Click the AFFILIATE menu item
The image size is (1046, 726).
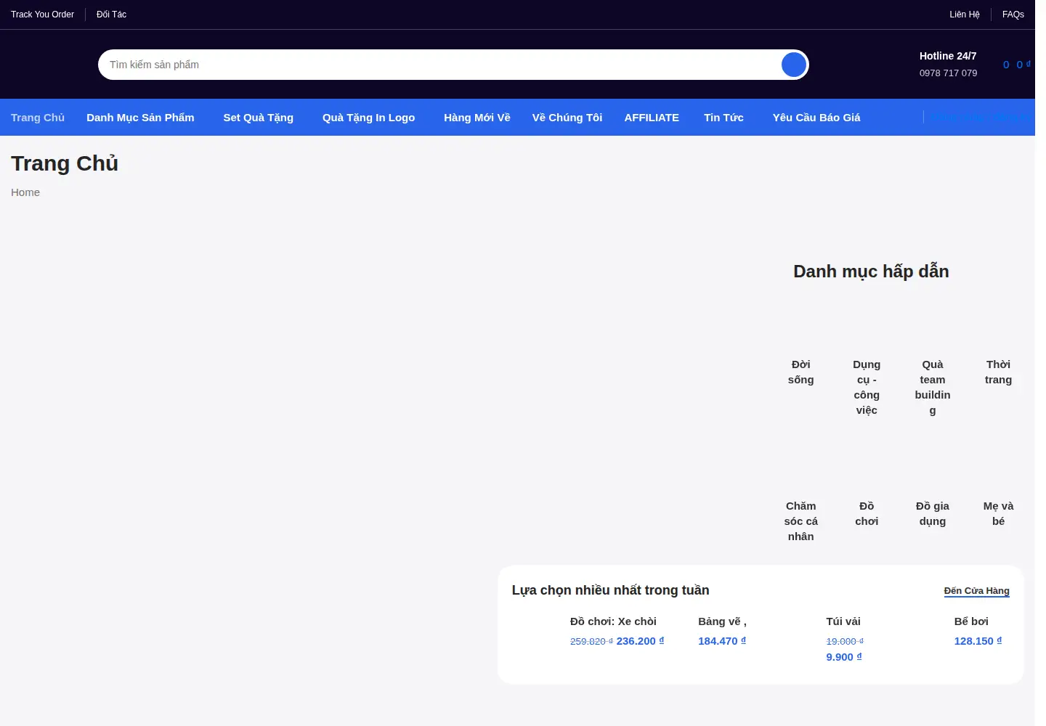pos(652,118)
